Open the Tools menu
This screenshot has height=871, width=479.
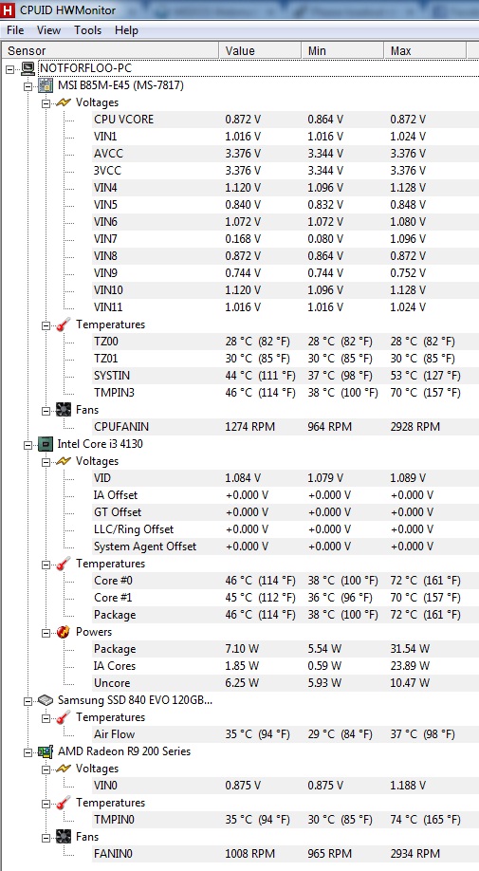tap(87, 30)
